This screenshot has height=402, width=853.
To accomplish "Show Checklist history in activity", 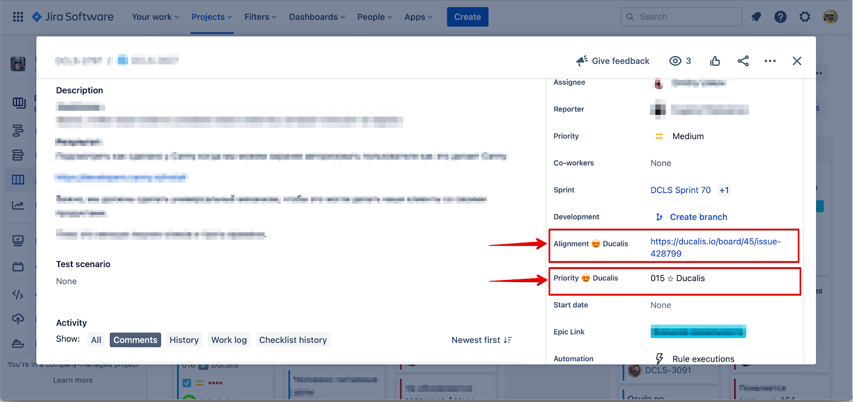I will 293,340.
